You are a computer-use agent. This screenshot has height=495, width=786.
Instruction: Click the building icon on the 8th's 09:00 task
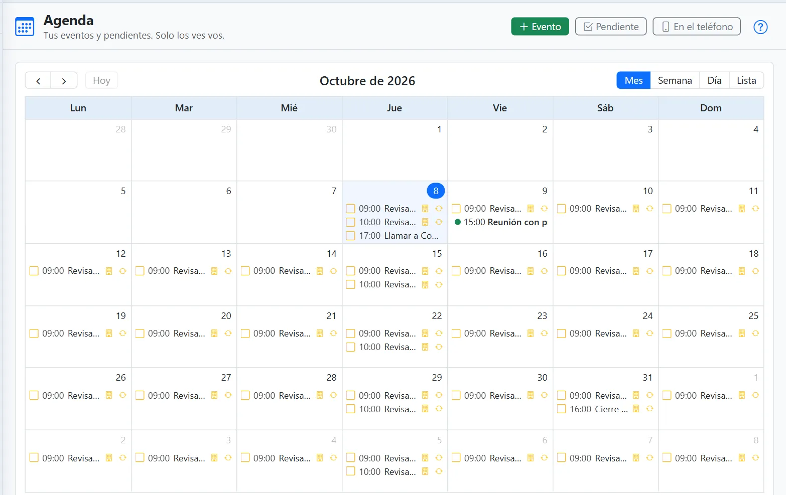pyautogui.click(x=425, y=209)
